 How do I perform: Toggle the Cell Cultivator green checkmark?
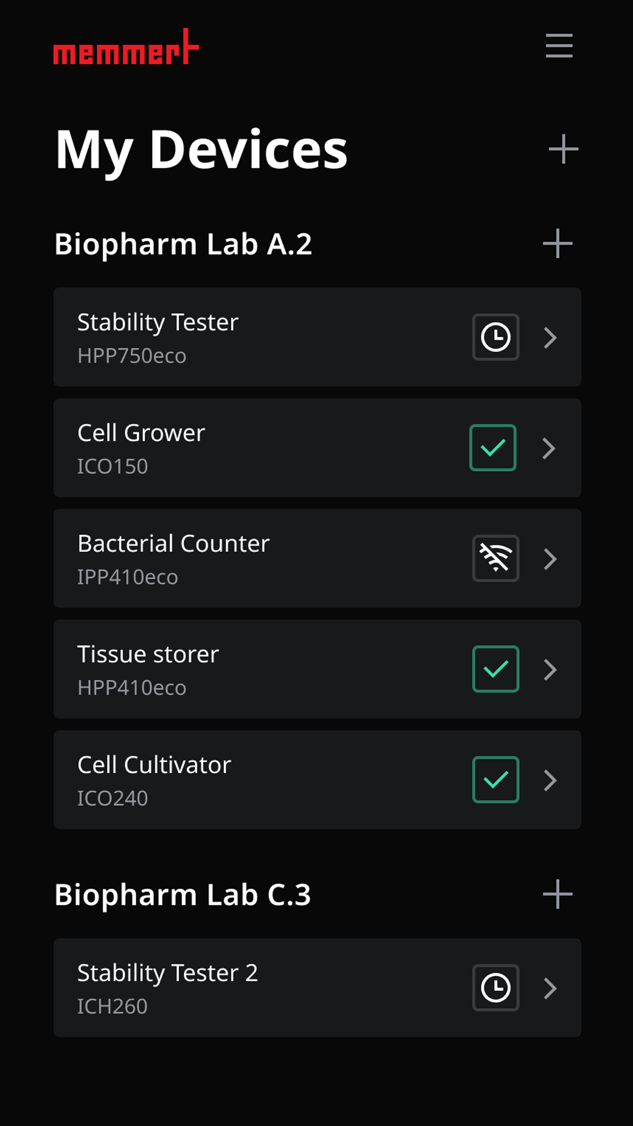496,779
